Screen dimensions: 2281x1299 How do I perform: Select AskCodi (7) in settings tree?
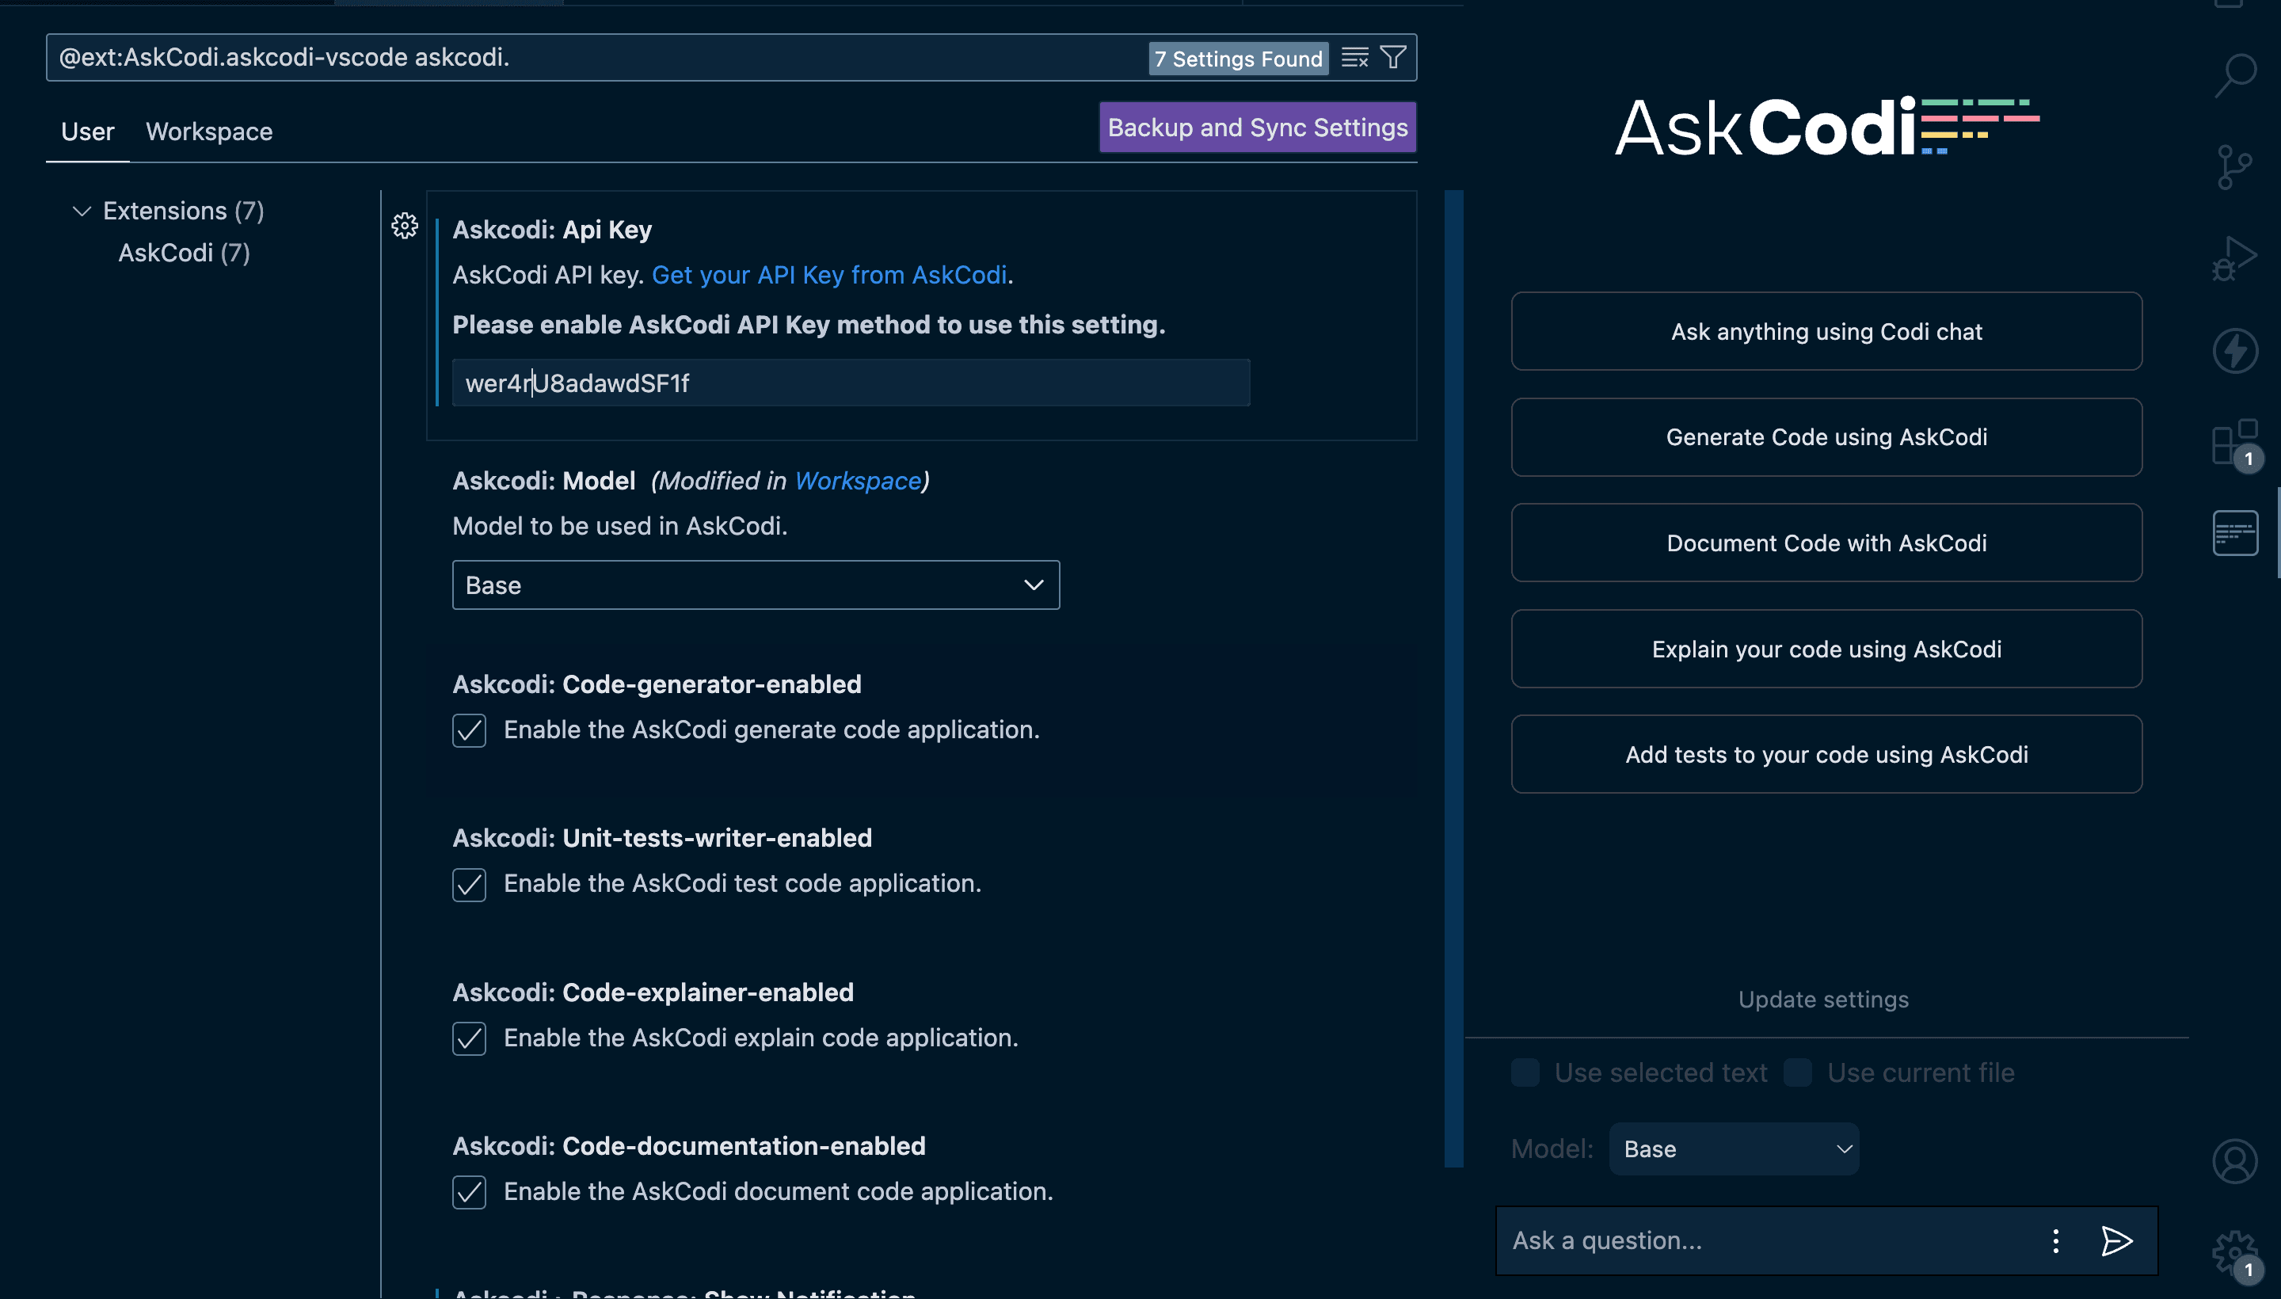tap(184, 253)
